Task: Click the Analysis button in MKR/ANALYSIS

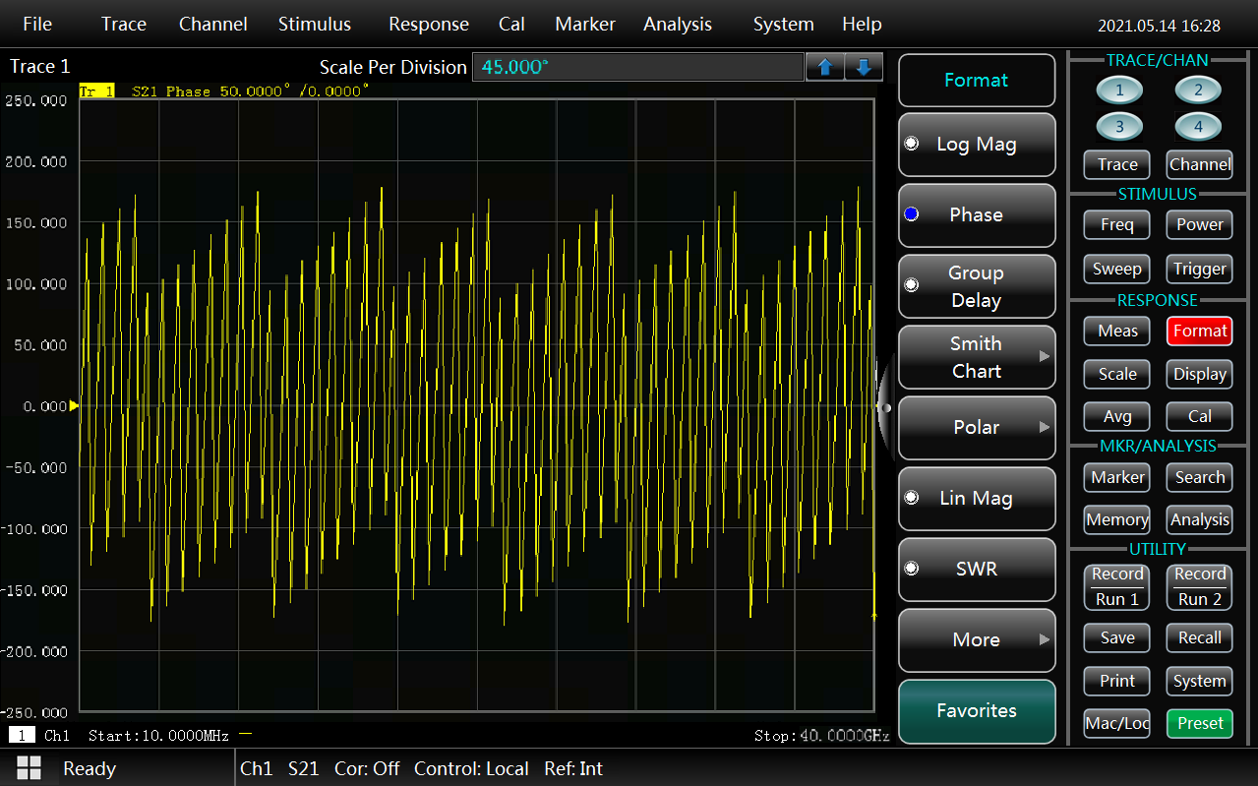Action: [1200, 519]
